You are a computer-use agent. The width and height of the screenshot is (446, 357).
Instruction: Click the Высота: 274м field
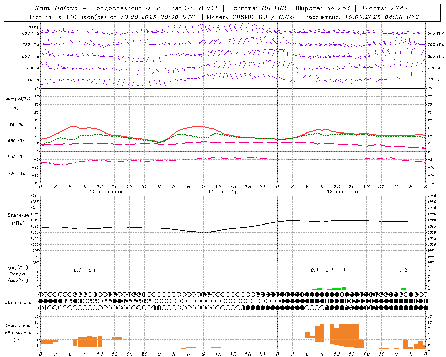[x=384, y=8]
